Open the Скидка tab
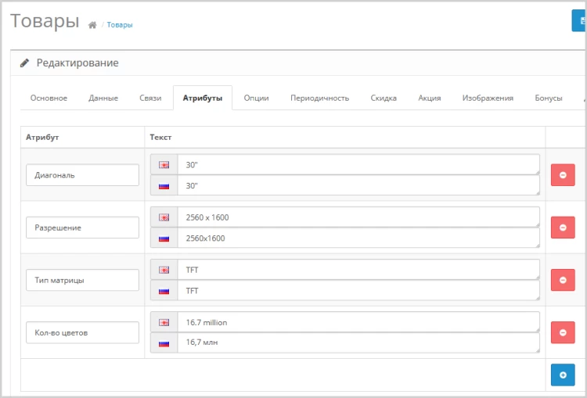Viewport: 587px width, 398px height. (x=384, y=98)
